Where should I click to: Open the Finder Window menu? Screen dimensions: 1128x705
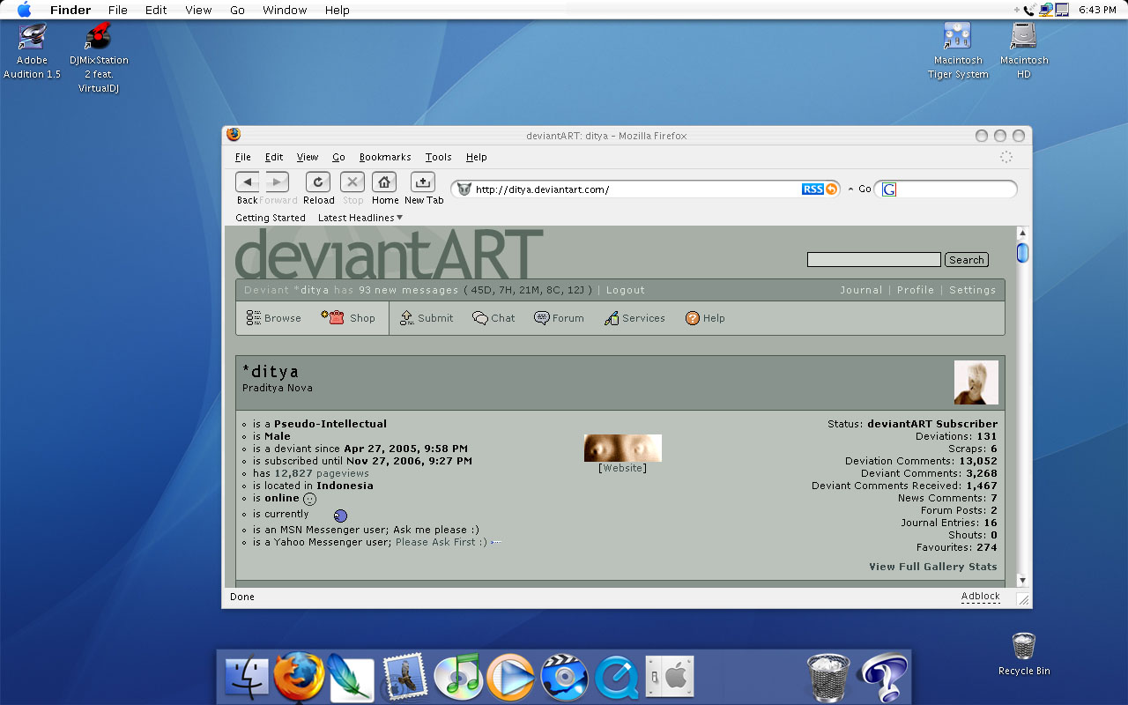tap(285, 10)
